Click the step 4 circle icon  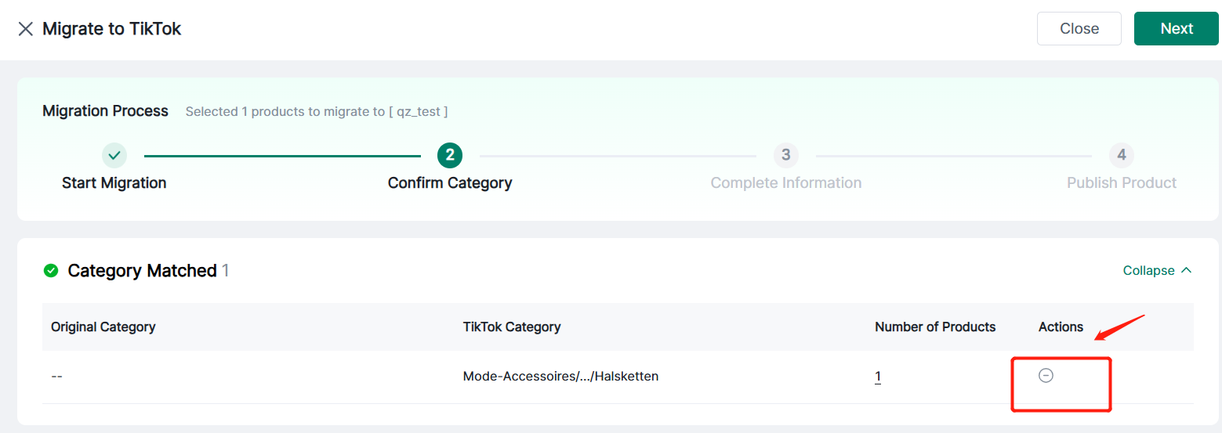click(1121, 155)
